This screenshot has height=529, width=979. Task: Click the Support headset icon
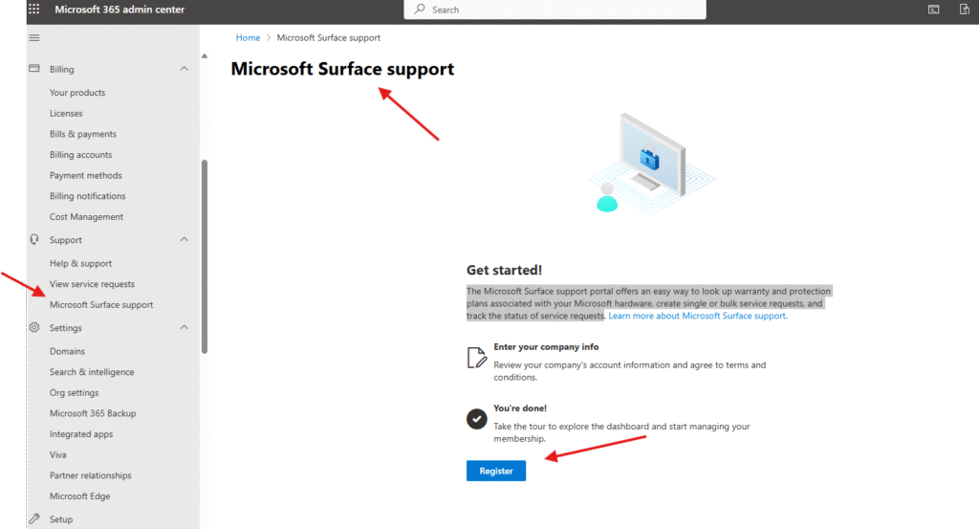(x=34, y=240)
